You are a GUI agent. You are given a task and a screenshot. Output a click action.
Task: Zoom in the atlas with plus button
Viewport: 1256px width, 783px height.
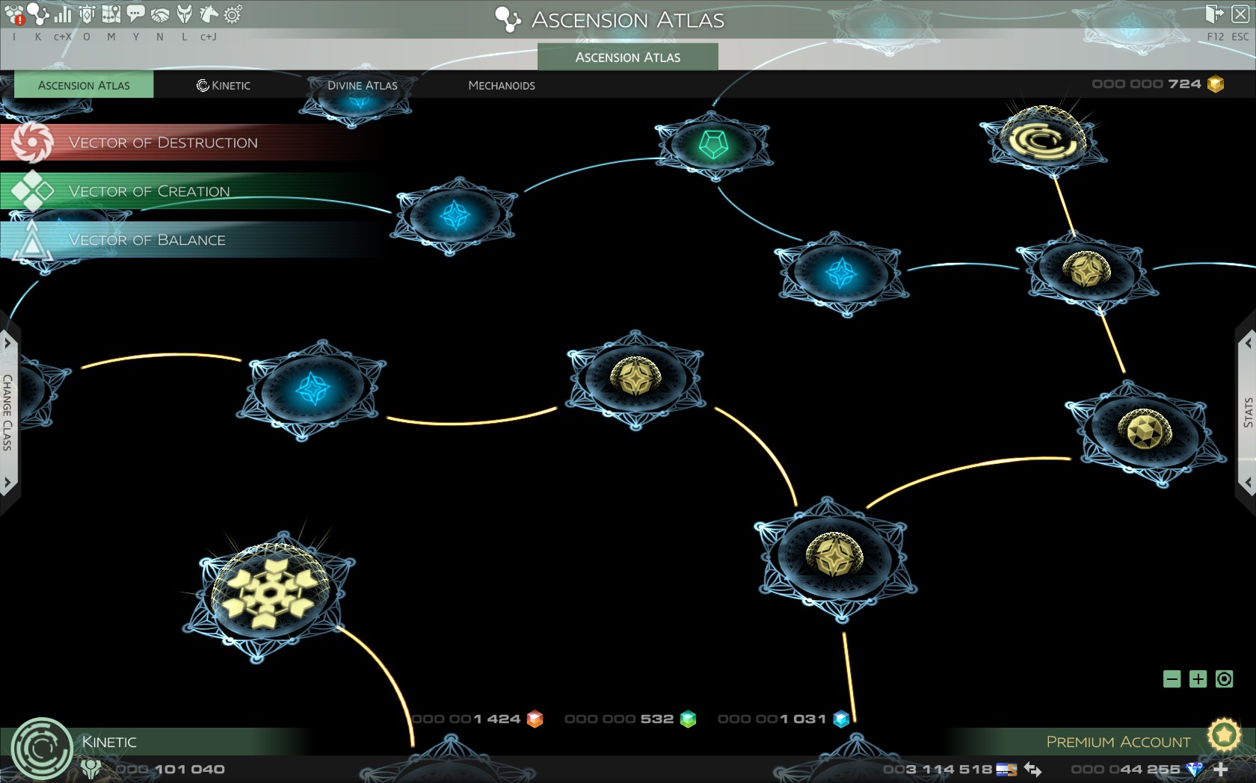(x=1198, y=679)
